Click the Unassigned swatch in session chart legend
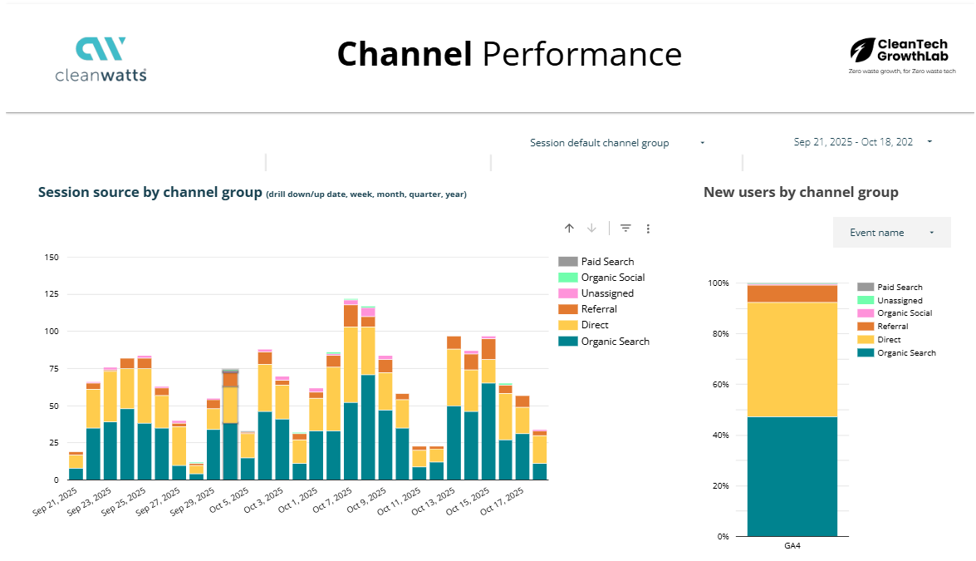This screenshot has width=976, height=561. [x=567, y=293]
